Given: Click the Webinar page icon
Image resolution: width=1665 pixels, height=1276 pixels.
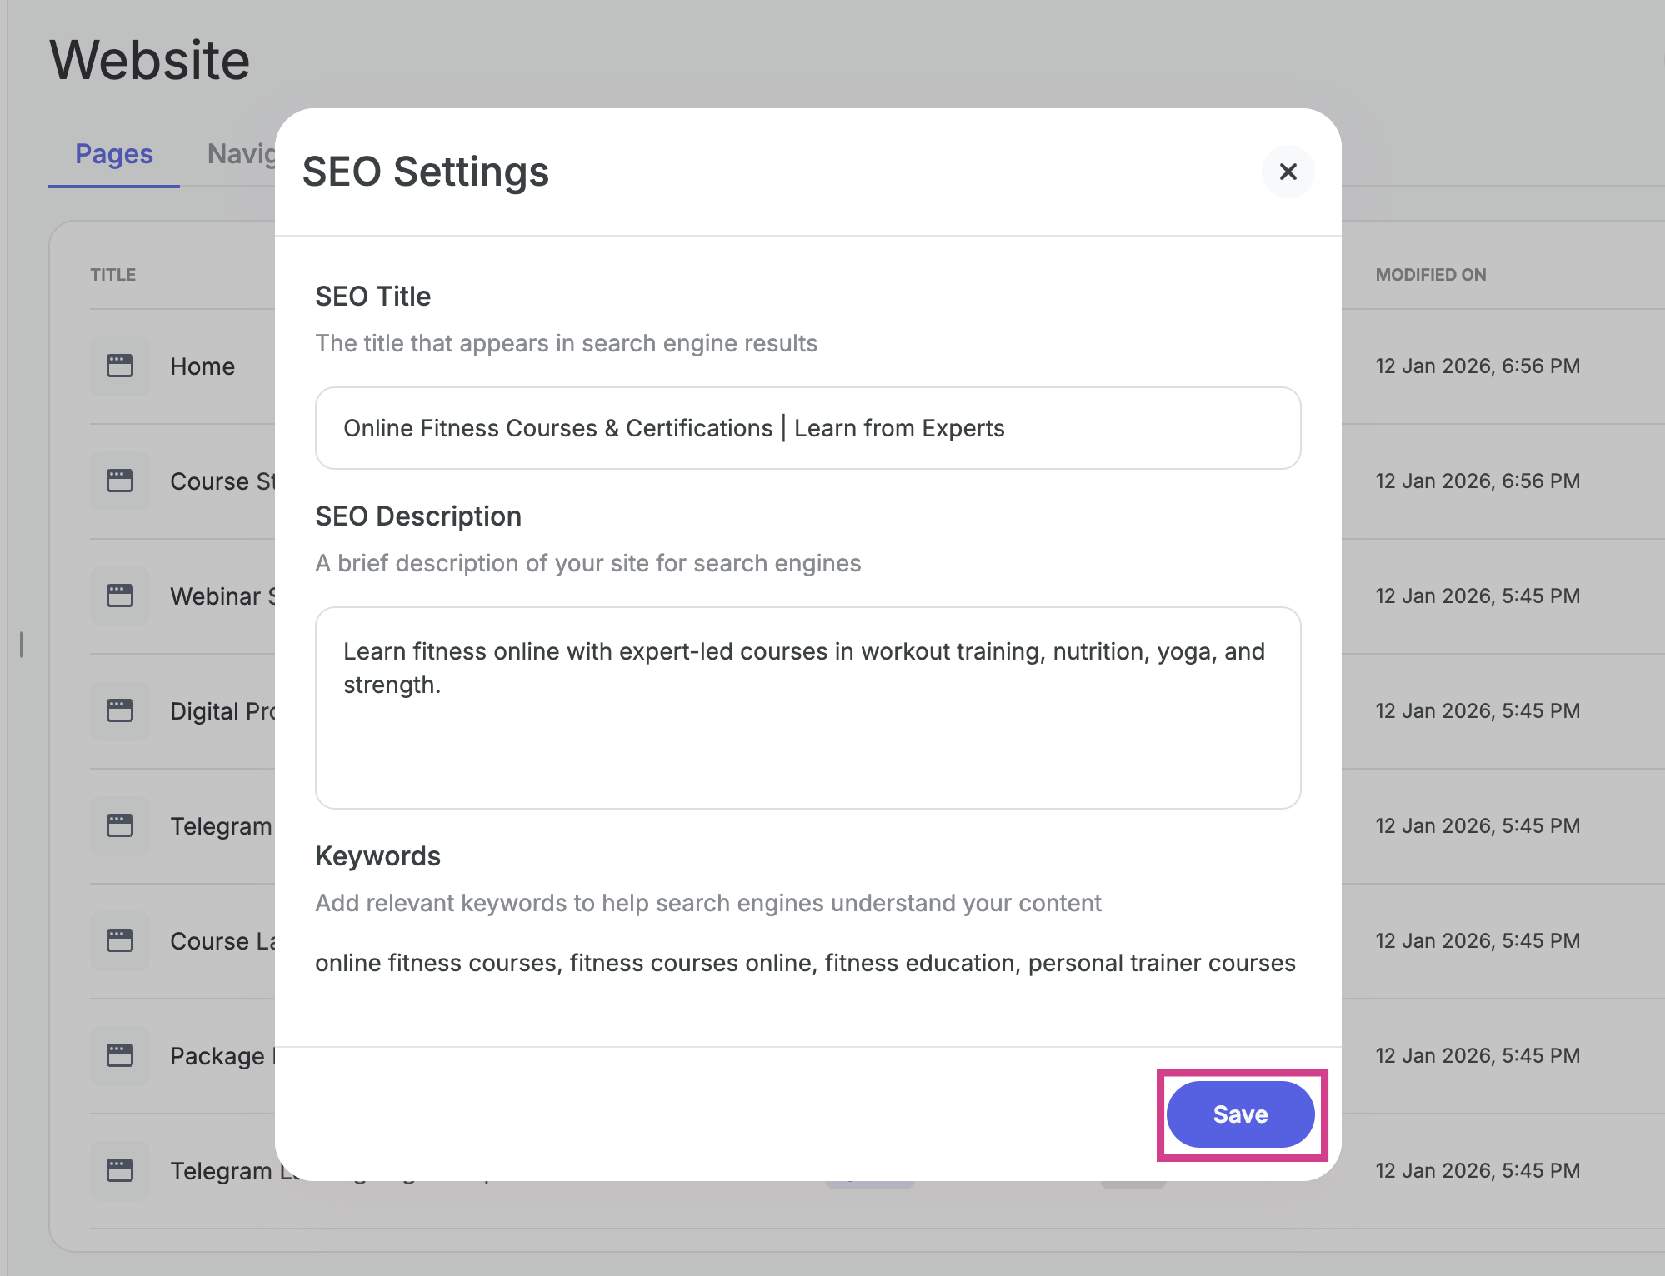Looking at the screenshot, I should [x=120, y=596].
